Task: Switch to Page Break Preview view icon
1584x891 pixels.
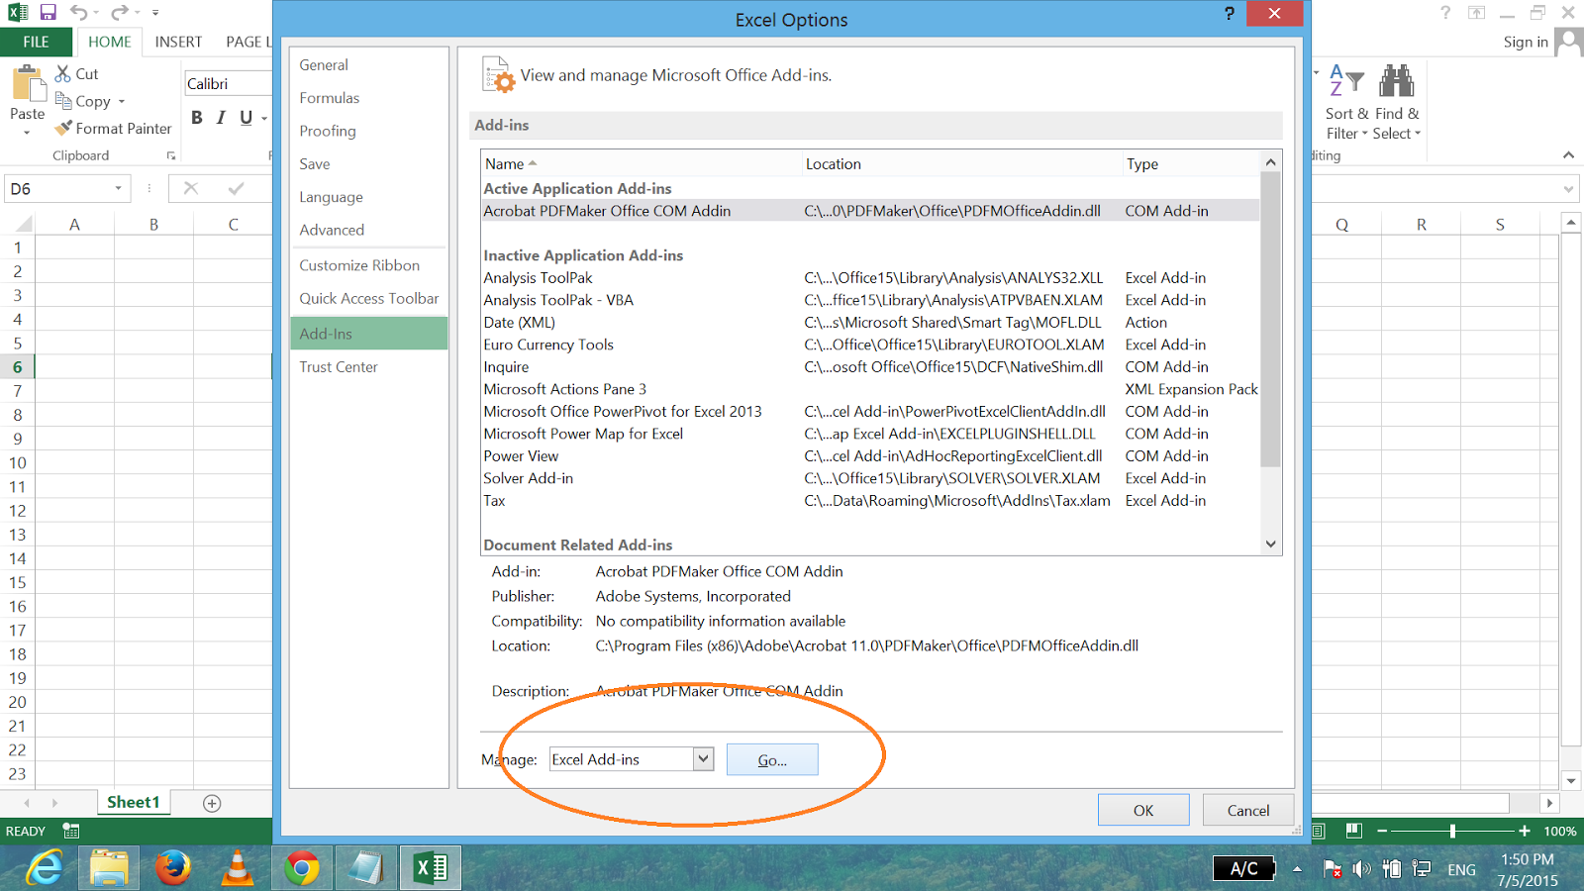Action: click(x=1354, y=831)
